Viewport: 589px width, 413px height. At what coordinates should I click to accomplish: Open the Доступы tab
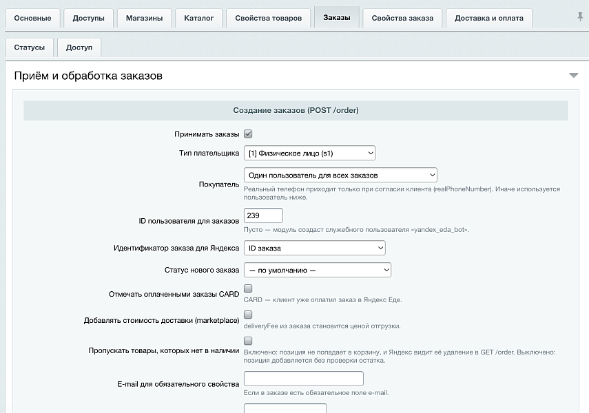click(89, 18)
